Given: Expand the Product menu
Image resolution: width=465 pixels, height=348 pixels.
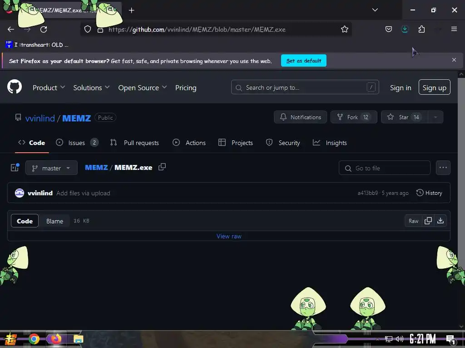Looking at the screenshot, I should 49,87.
